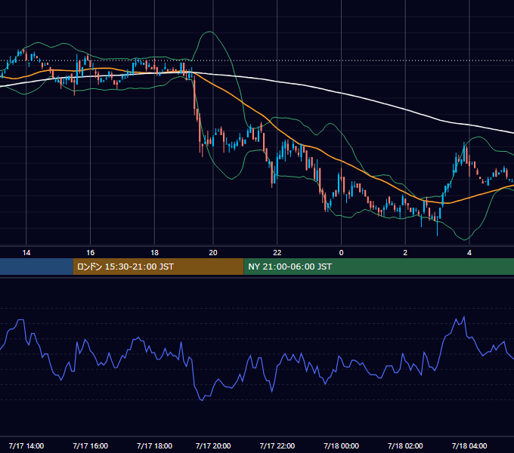Click the ロンドン 15:30-21:00 JST session bar
This screenshot has width=514, height=453.
(x=158, y=267)
